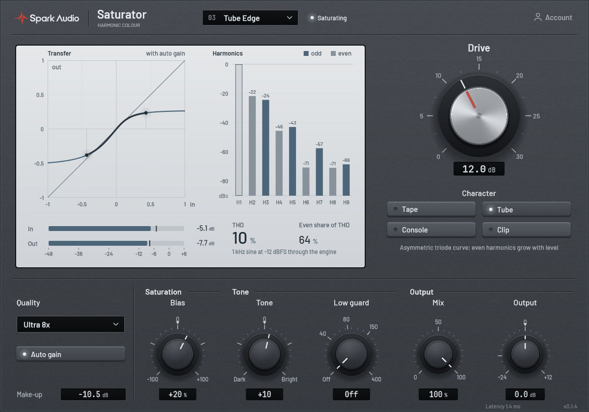Click the Mix value field 100 %
The image size is (589, 412).
coord(438,394)
